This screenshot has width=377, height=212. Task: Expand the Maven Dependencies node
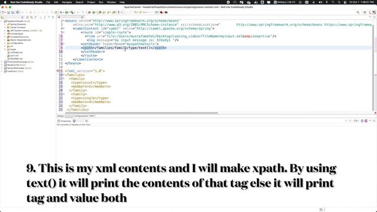pos(5,40)
